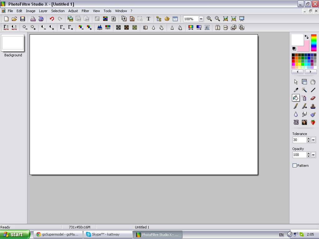Viewport: 319px width, 239px height.
Task: Select the Background layer thumbnail
Action: pos(13,43)
